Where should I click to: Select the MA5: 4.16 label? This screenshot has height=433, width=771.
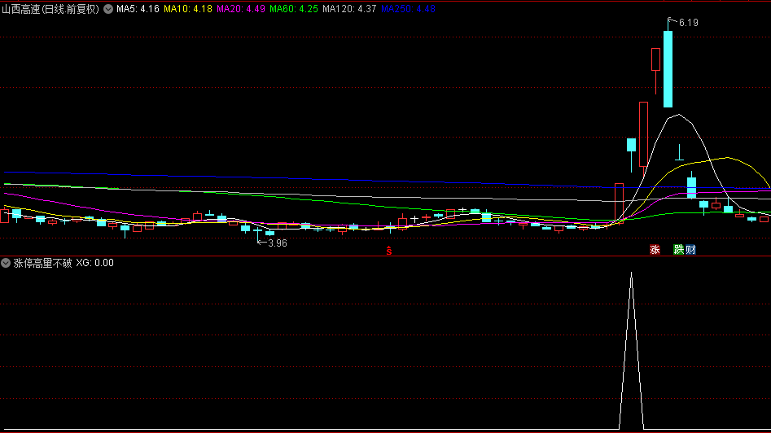point(138,9)
